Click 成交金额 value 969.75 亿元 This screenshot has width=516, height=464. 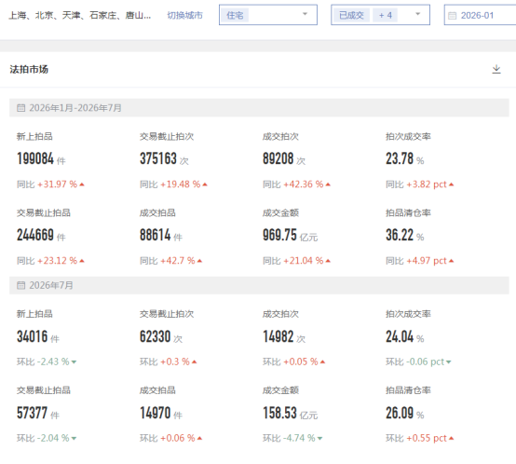point(291,235)
